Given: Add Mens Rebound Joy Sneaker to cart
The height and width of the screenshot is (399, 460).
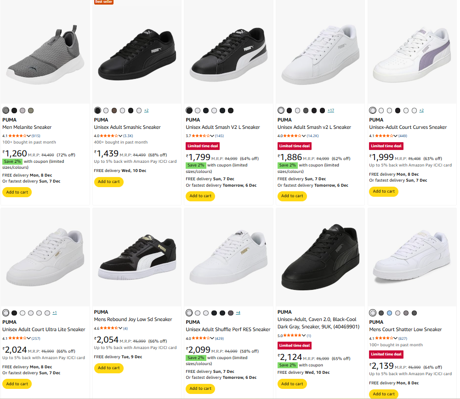Looking at the screenshot, I should click(109, 368).
